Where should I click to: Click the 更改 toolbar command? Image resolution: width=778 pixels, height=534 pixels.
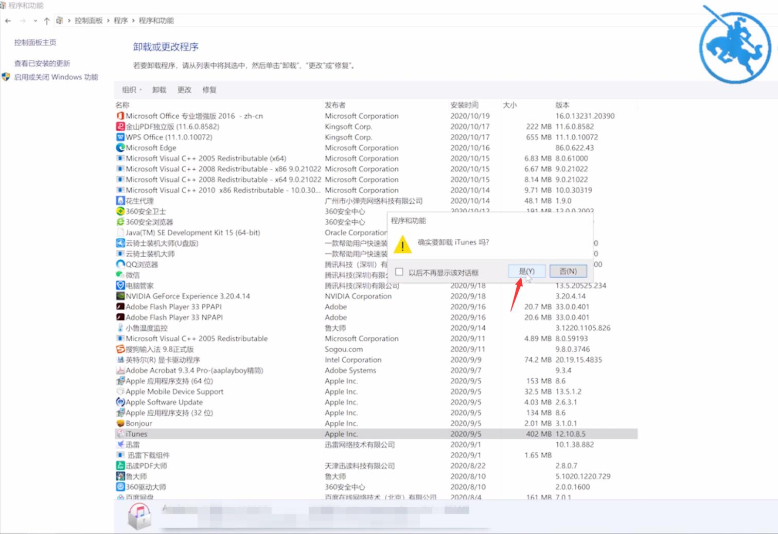[184, 90]
